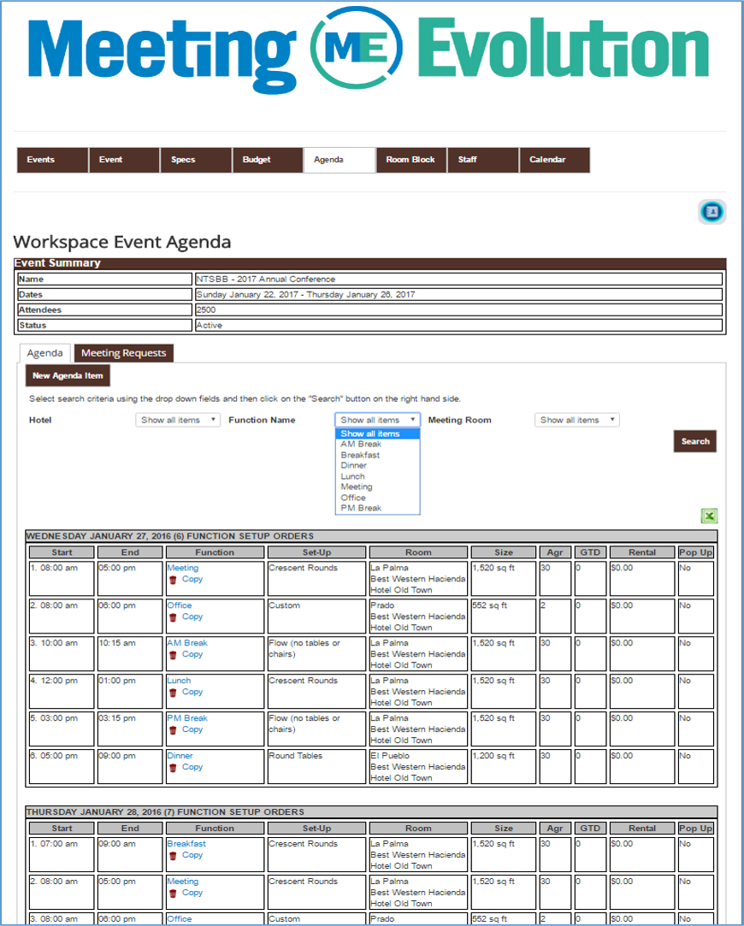Go to the Events nav tab
The image size is (744, 926).
52,160
